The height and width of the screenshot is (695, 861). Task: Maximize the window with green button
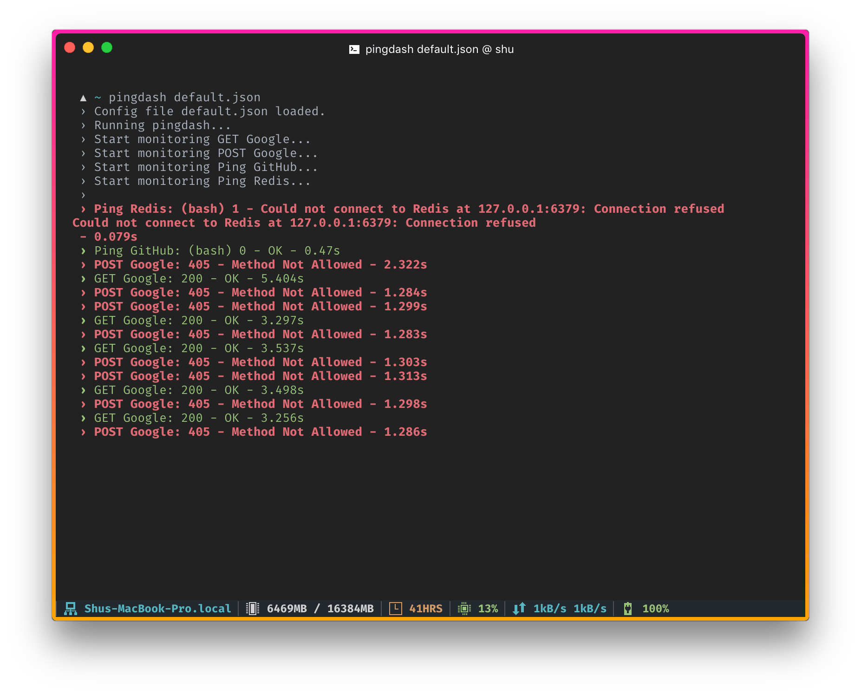tap(107, 47)
